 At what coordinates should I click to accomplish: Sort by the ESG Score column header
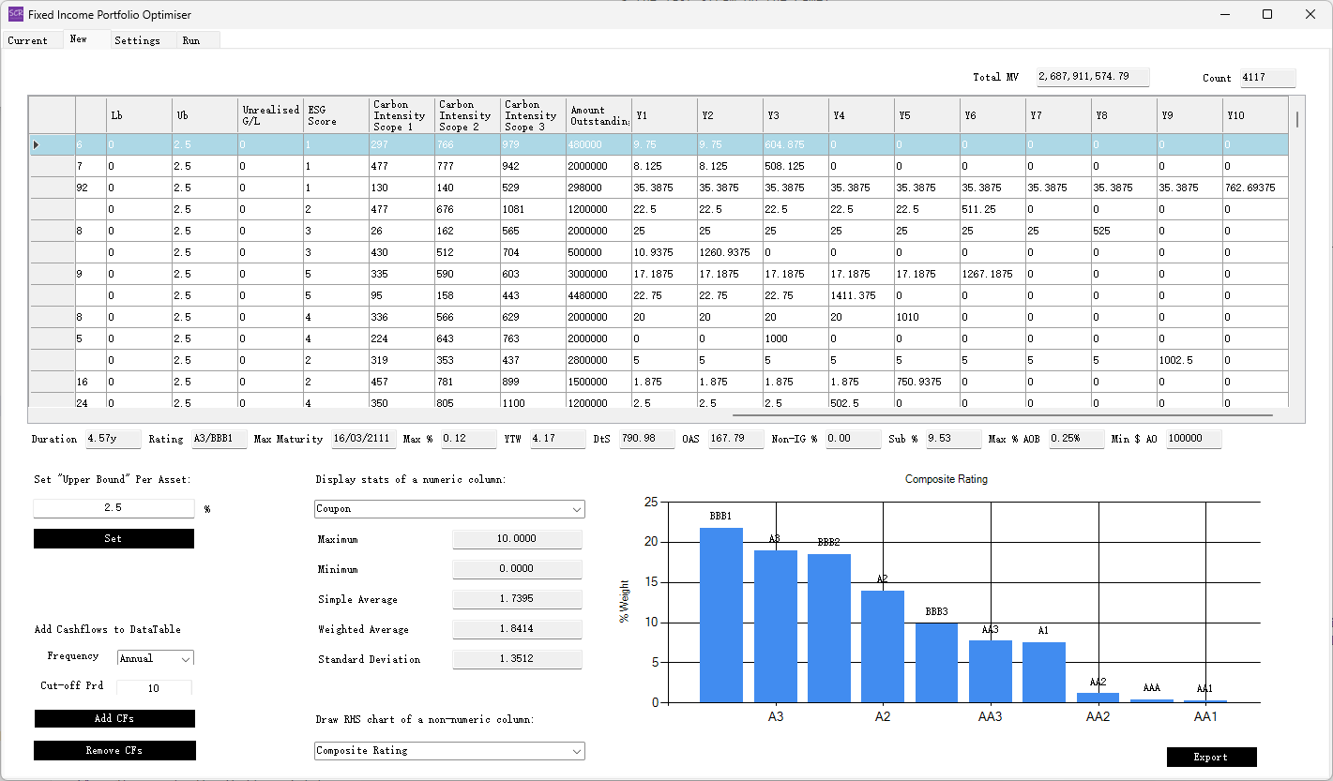(336, 115)
